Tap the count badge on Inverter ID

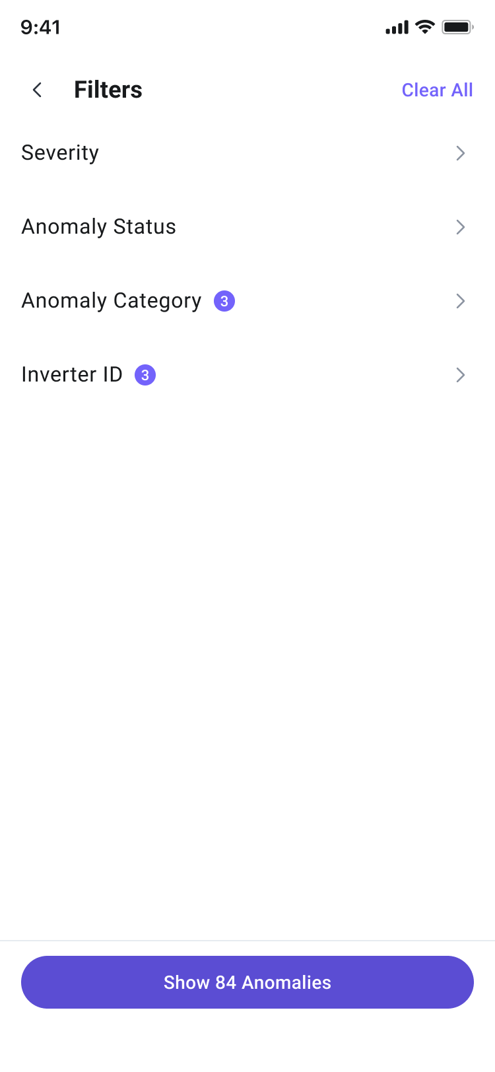pos(145,375)
